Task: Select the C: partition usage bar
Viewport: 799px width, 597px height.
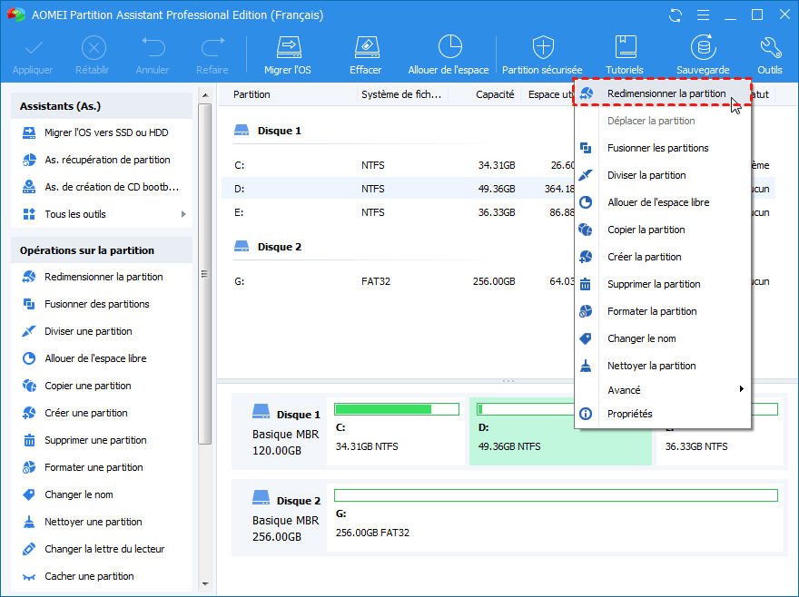Action: tap(398, 409)
